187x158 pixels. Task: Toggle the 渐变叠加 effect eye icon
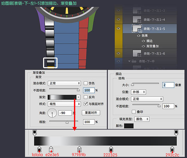pos(144,46)
